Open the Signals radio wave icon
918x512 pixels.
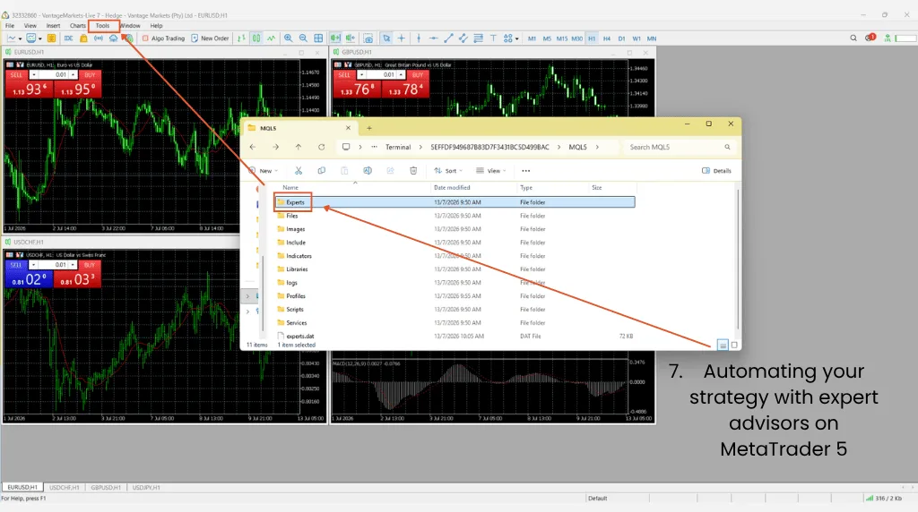[99, 38]
